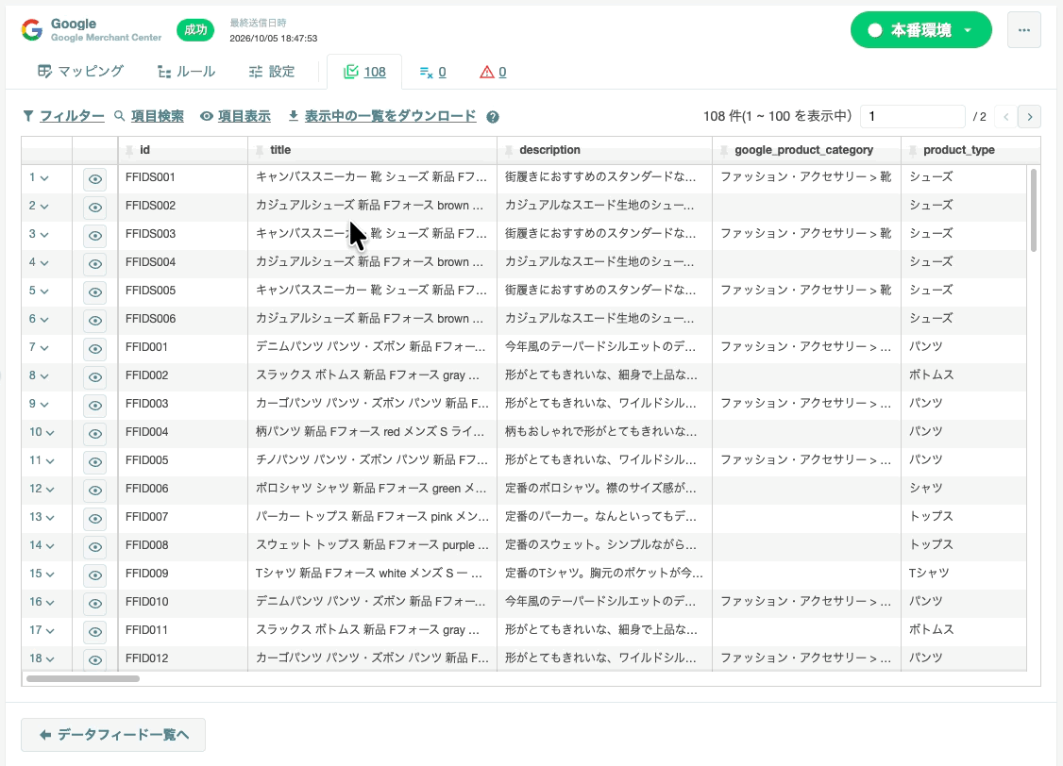Toggle eye icon for FFID009 row
Screen dimensions: 1063x766
(95, 575)
